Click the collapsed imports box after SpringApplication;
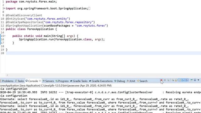The image size is (201, 113). (89, 8)
